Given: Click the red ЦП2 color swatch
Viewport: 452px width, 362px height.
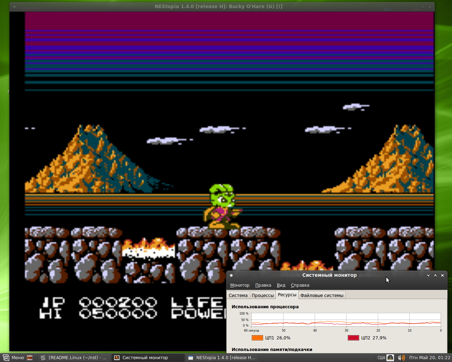Looking at the screenshot, I should click(353, 338).
